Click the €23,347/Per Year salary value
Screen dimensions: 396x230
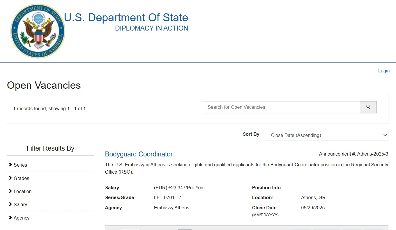click(x=179, y=188)
